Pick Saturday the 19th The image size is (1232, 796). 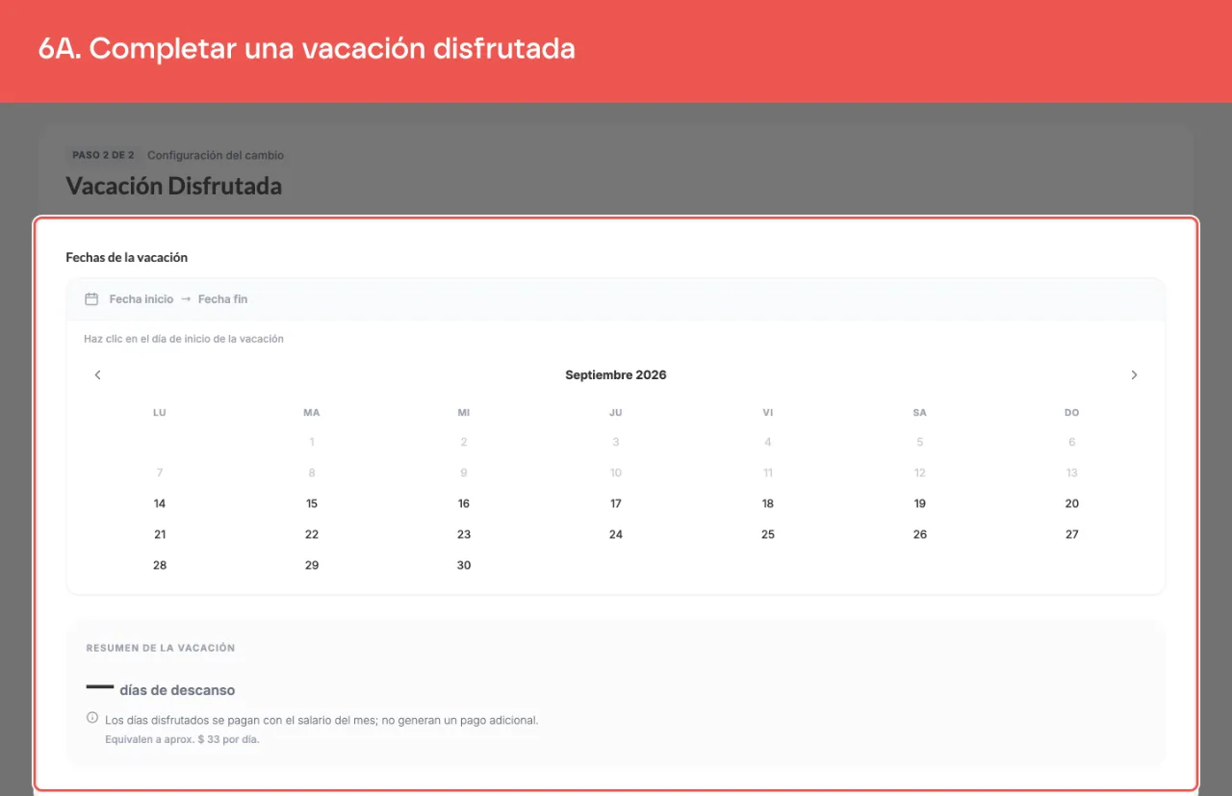pyautogui.click(x=920, y=503)
